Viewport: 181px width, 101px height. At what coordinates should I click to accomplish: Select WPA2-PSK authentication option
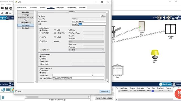(x=55, y=33)
